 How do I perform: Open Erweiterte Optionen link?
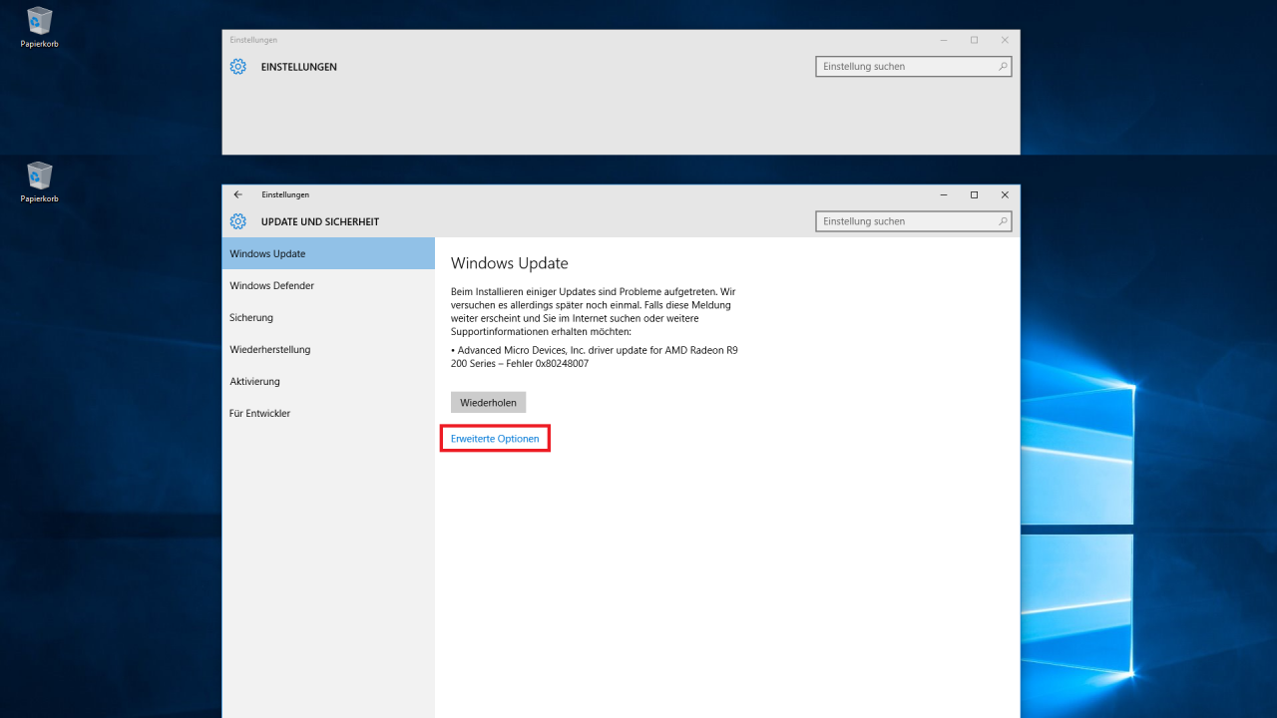click(x=495, y=439)
